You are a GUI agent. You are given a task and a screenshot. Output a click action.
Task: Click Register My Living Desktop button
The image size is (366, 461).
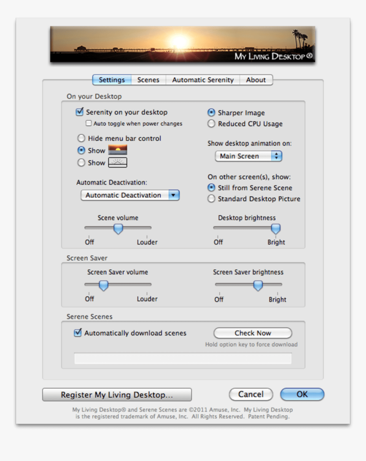click(x=117, y=395)
